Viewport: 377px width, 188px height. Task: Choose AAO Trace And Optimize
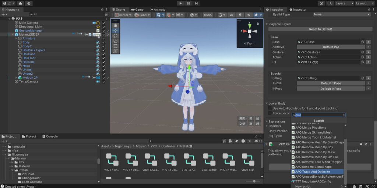(317, 172)
